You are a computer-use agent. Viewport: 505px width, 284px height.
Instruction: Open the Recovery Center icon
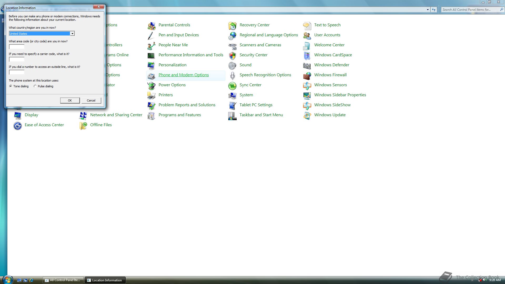(233, 26)
